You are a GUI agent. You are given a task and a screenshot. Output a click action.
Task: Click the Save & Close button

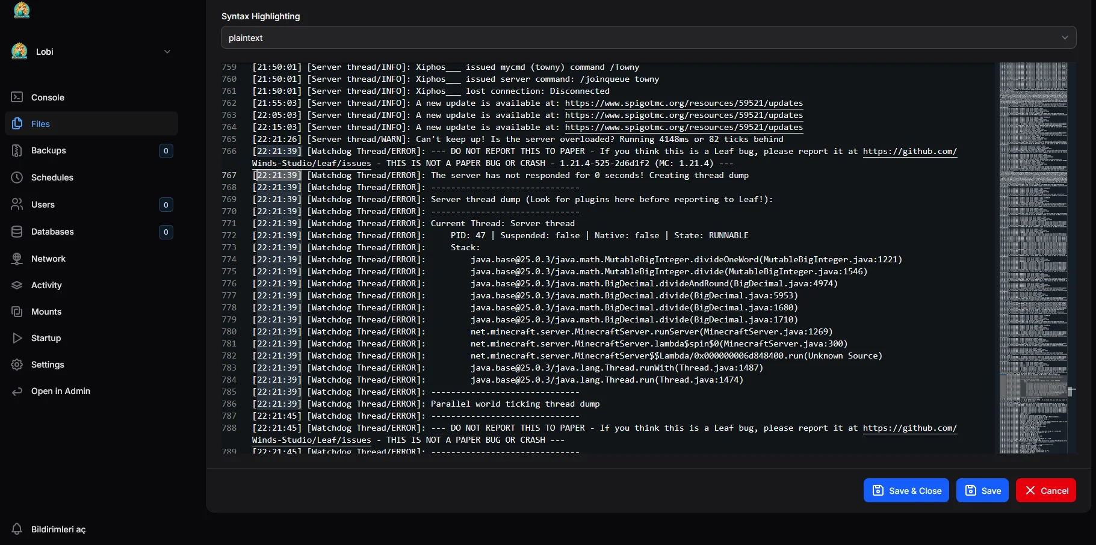(x=906, y=490)
